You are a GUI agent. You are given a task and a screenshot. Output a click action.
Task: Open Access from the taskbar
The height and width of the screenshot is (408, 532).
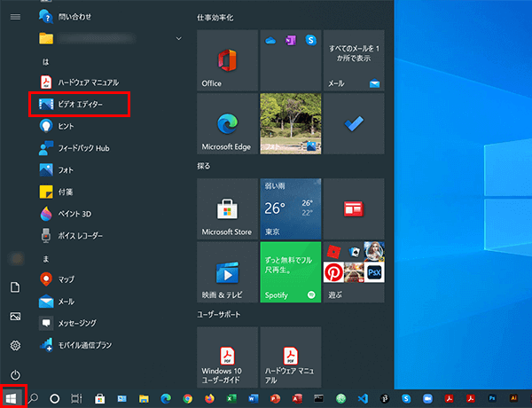tap(297, 398)
